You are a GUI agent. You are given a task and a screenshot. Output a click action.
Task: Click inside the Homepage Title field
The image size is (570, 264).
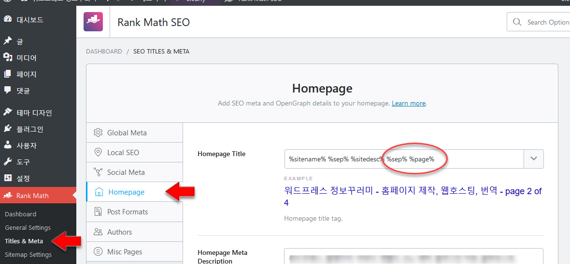point(404,159)
